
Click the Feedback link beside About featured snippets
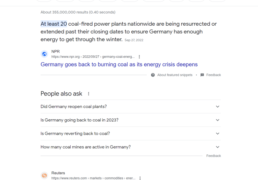tap(214, 75)
